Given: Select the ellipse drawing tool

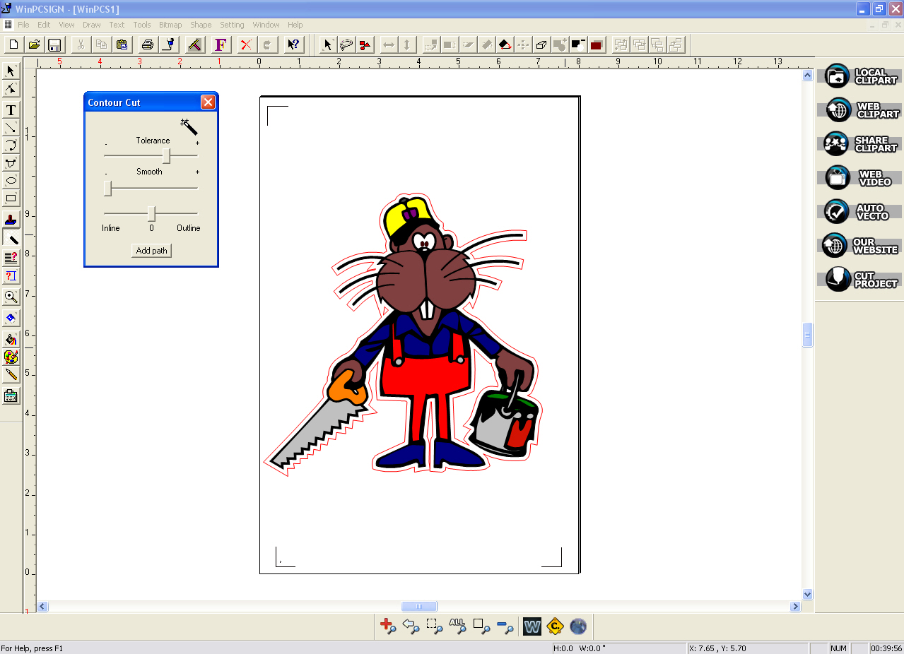Looking at the screenshot, I should (x=11, y=181).
